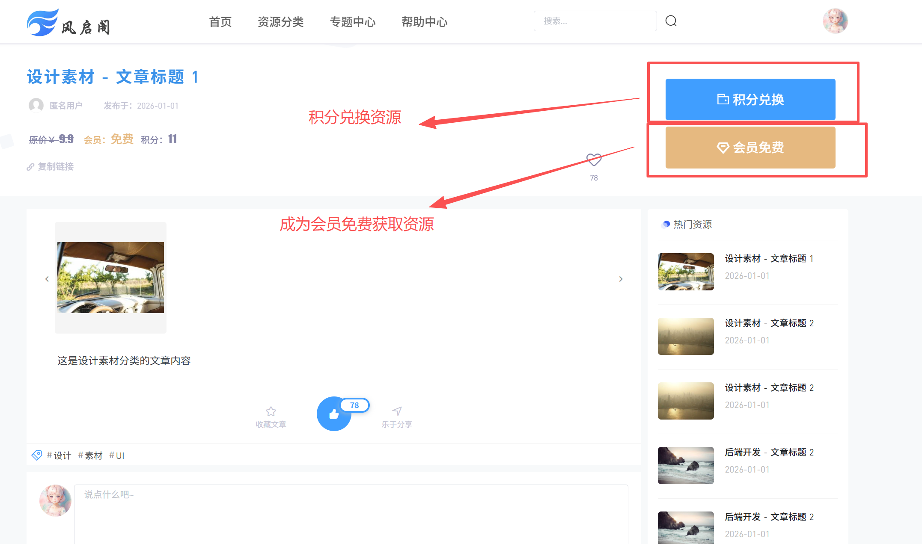Screen dimensions: 922x544
Task: Open the 专题中心 nav item
Action: 352,22
